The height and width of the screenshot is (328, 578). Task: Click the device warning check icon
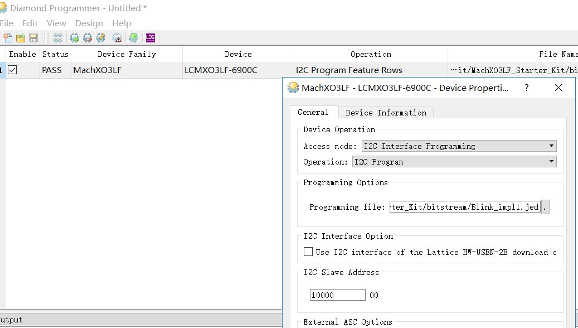[x=117, y=37]
